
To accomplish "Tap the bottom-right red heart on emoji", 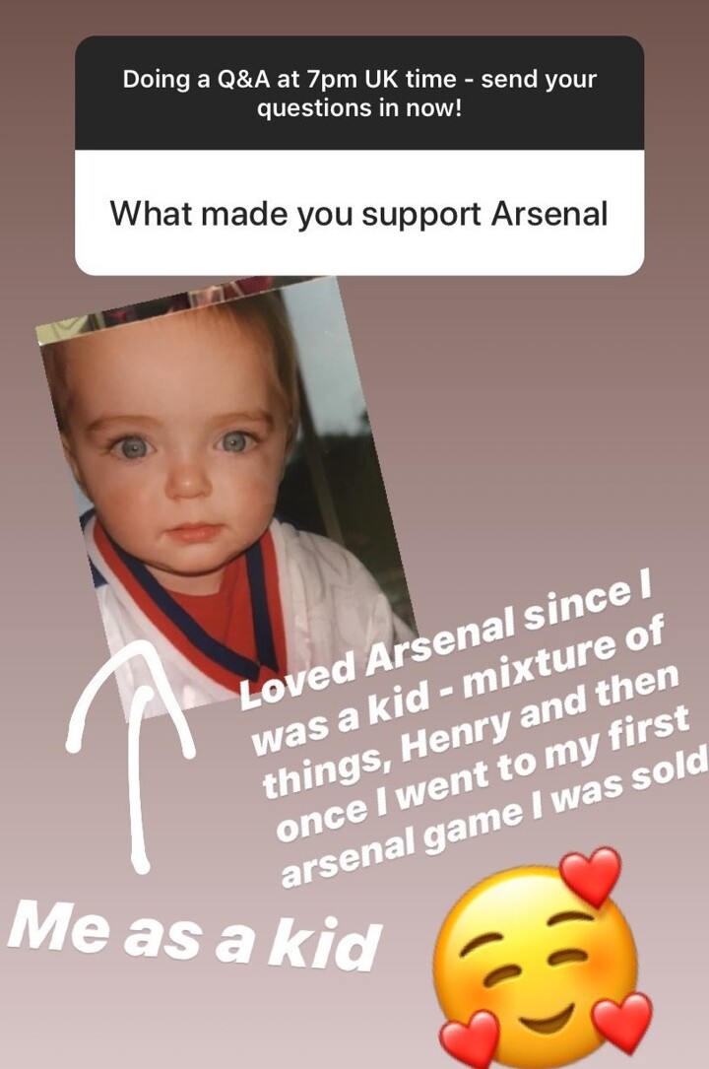I will pyautogui.click(x=622, y=1021).
